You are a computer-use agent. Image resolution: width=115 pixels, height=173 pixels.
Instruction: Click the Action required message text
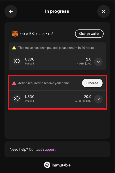pos(44,83)
